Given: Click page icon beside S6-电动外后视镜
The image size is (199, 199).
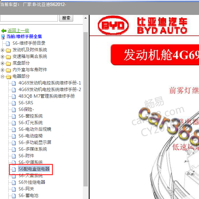Looking at the screenshot, I should [x=14, y=129].
